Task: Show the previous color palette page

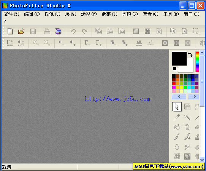Action: (x=179, y=97)
